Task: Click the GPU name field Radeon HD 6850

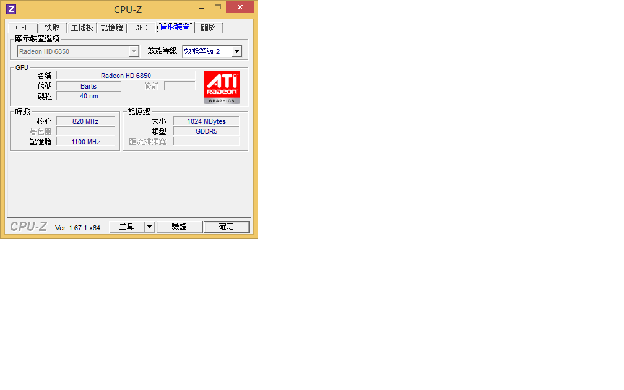Action: [x=126, y=76]
